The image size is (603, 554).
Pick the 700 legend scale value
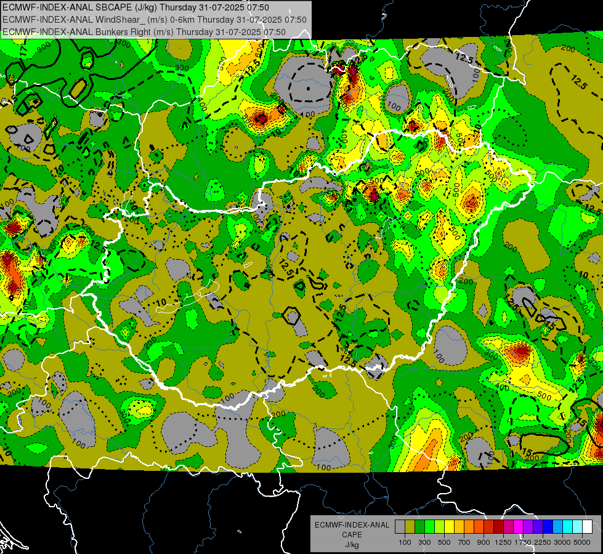464,542
